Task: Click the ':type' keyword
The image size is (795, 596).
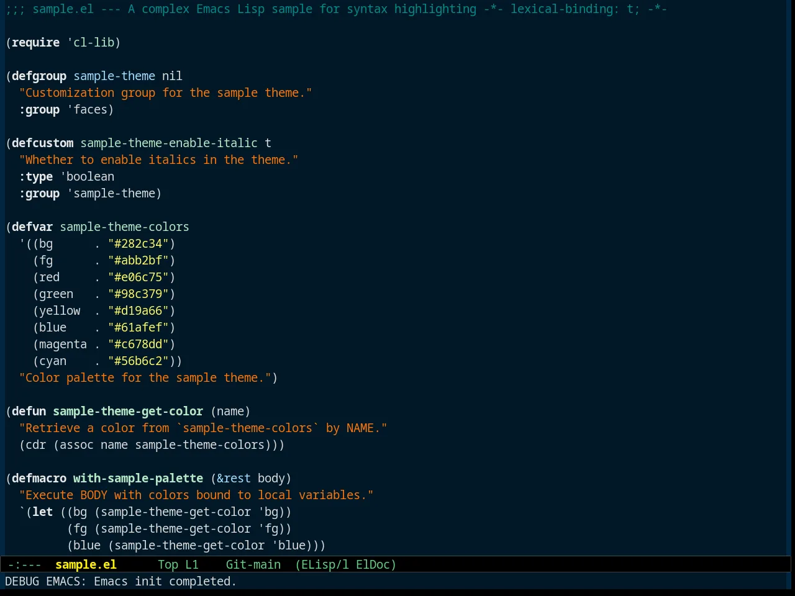Action: click(35, 176)
